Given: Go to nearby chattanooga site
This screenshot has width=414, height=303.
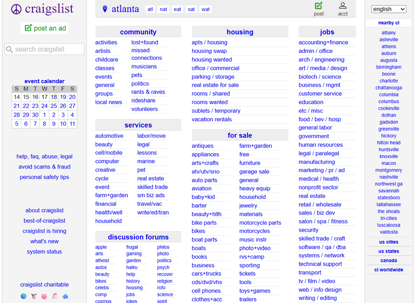Looking at the screenshot, I should coord(389,88).
